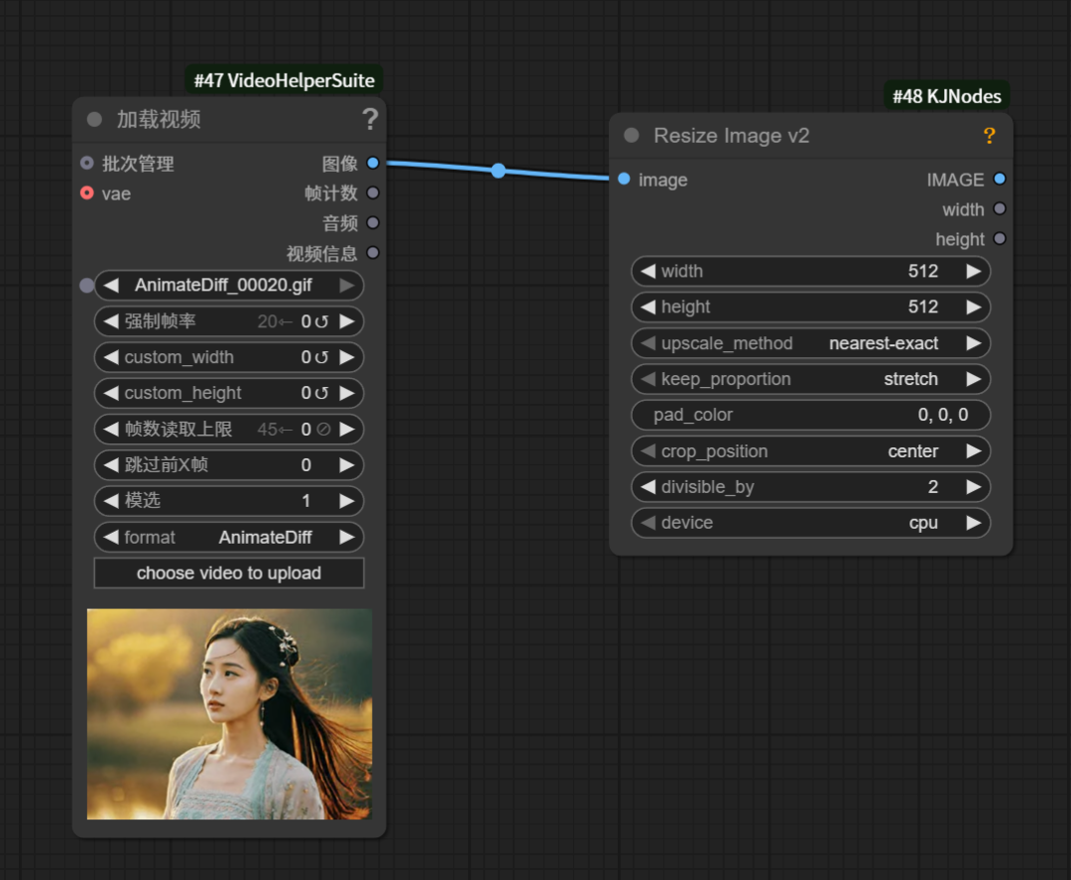Click the choose video to upload button
The width and height of the screenshot is (1071, 880).
point(228,572)
